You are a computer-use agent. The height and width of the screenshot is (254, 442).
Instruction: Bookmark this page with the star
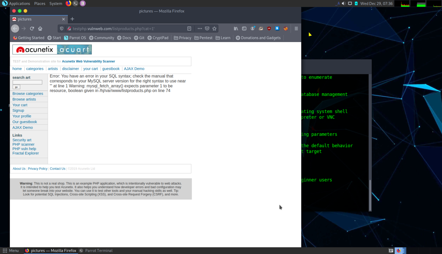click(x=214, y=28)
